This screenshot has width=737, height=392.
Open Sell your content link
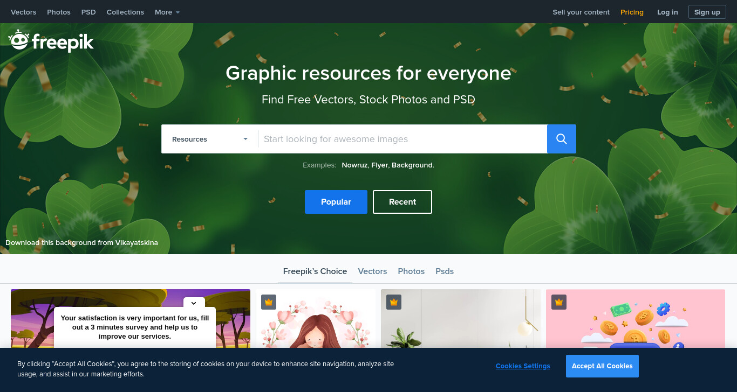click(581, 12)
